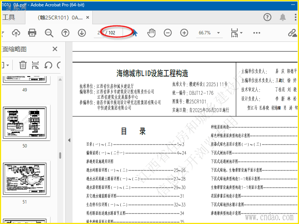Close the page thumbnails panel

pos(55,49)
